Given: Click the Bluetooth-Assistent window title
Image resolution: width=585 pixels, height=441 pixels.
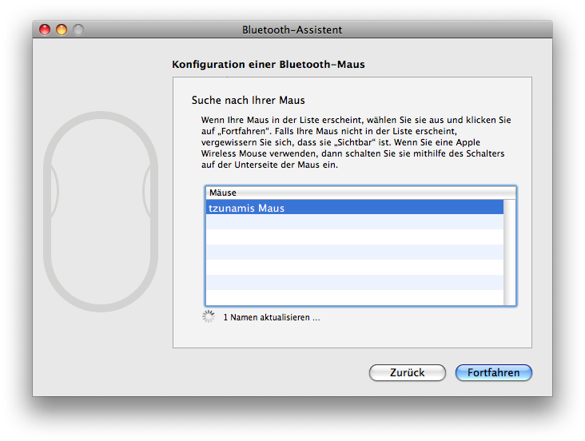Looking at the screenshot, I should pos(292,30).
